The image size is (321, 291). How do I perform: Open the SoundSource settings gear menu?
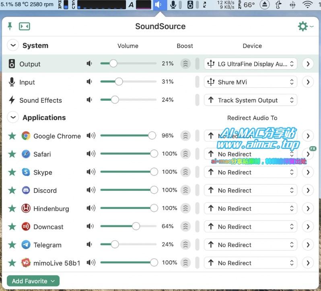[305, 27]
